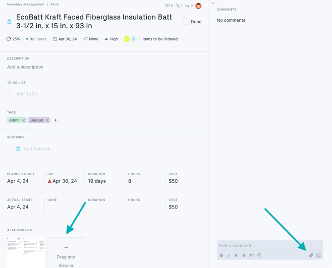The height and width of the screenshot is (268, 332).
Task: Click the subtask clipboard icon
Action: (18, 149)
